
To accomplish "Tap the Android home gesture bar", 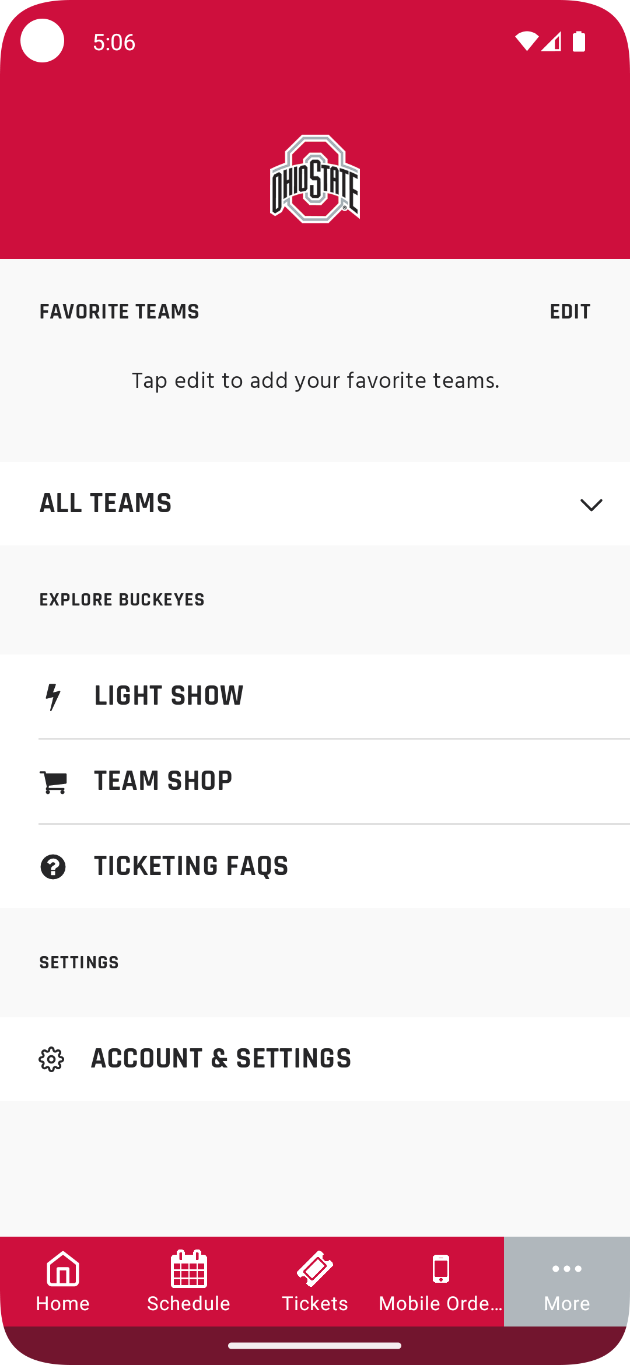I will pyautogui.click(x=315, y=1346).
